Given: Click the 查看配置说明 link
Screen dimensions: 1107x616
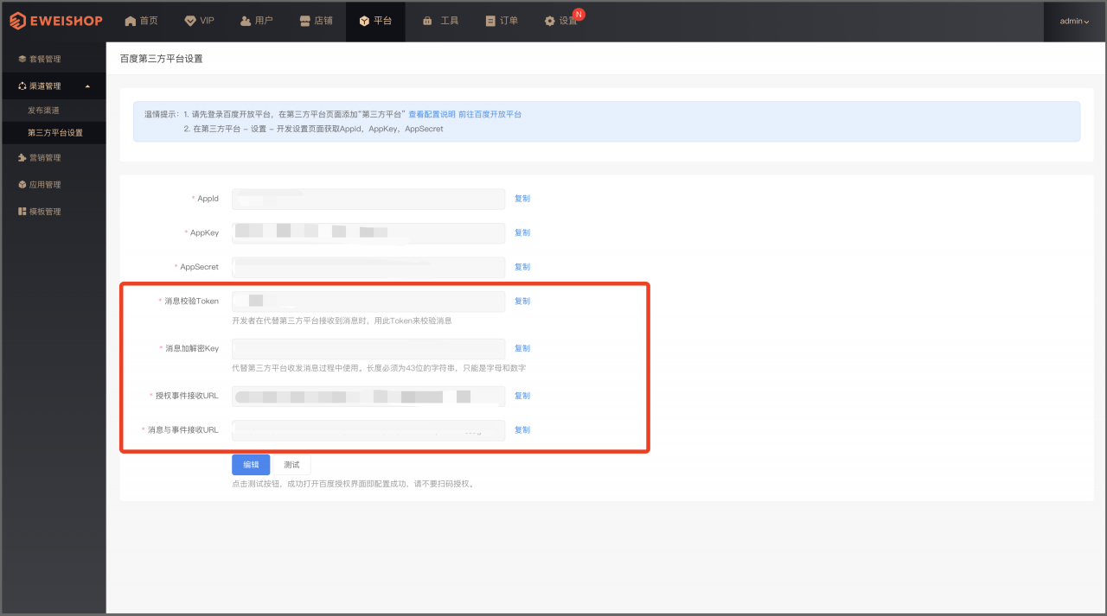Looking at the screenshot, I should 432,114.
